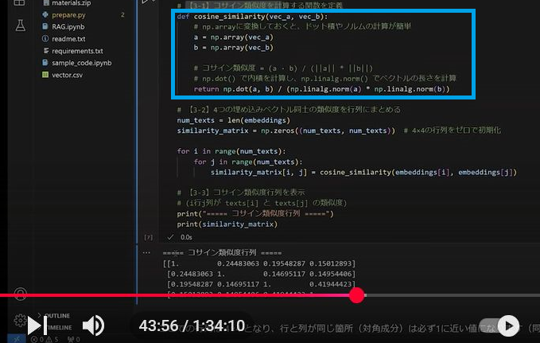The height and width of the screenshot is (343, 540).
Task: Open the cell output more-actions ellipsis
Action: (146, 253)
